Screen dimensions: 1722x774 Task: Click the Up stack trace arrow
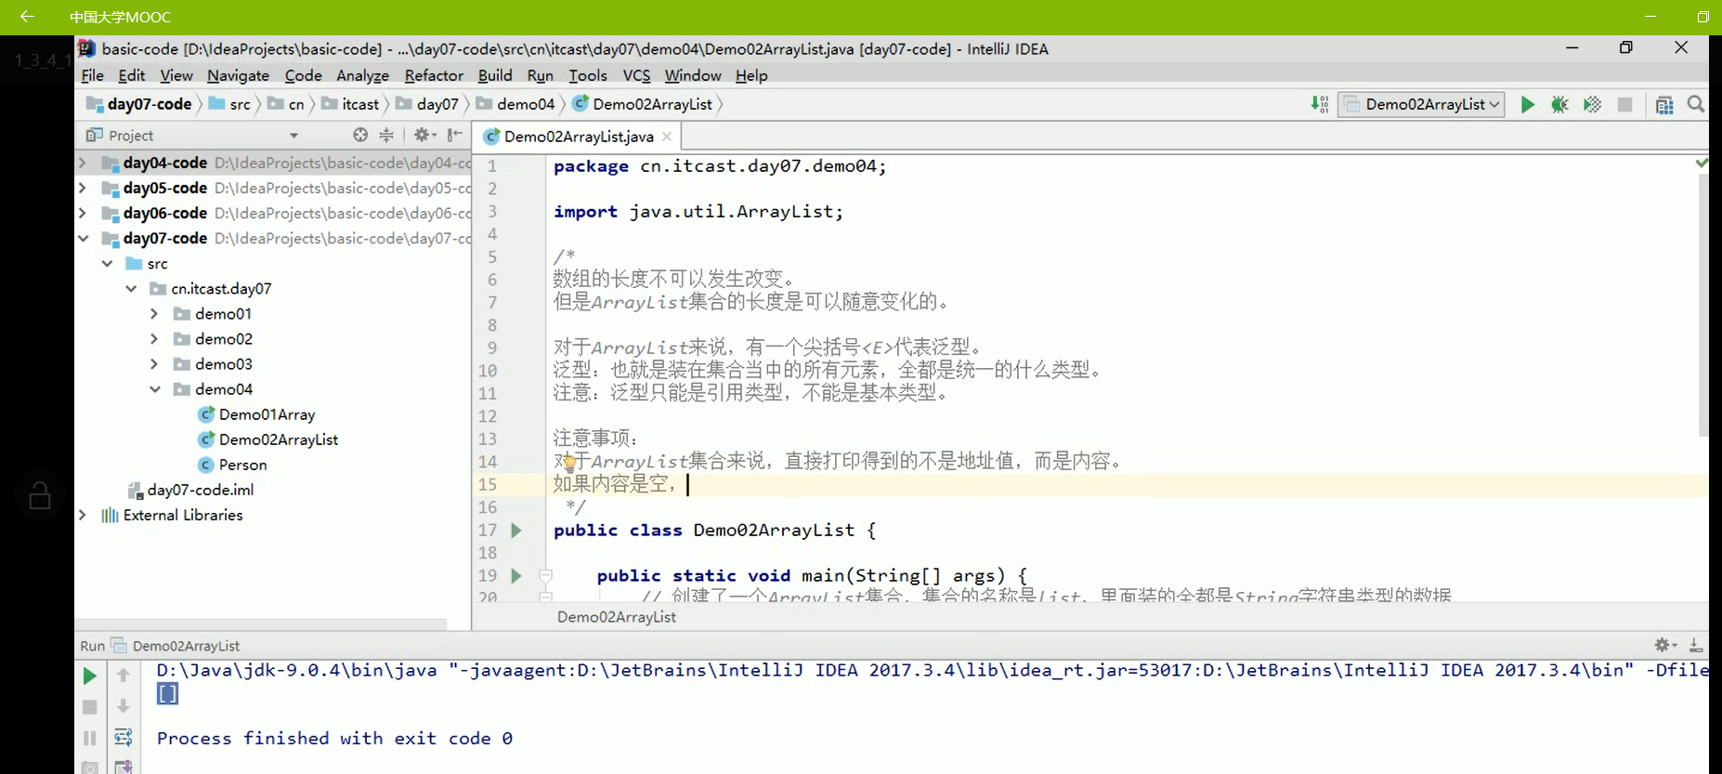(x=123, y=676)
